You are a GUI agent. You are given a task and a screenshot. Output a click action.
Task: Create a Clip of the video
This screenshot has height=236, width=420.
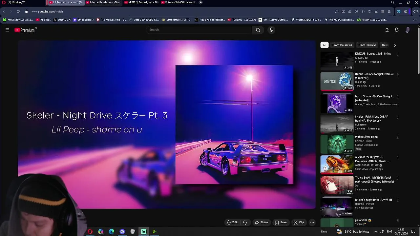pyautogui.click(x=299, y=222)
